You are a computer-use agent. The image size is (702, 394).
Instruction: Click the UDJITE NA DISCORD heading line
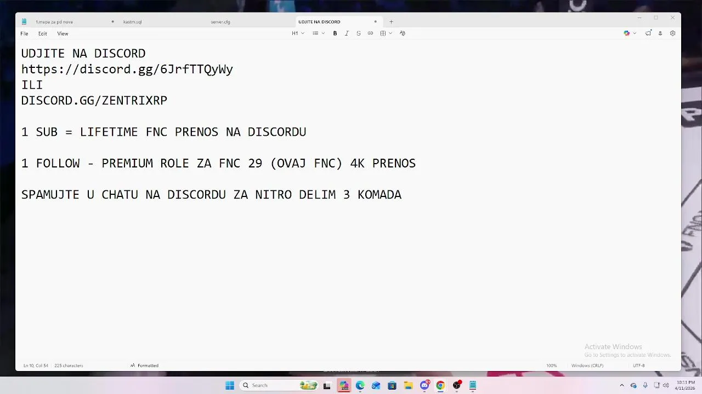tap(83, 54)
